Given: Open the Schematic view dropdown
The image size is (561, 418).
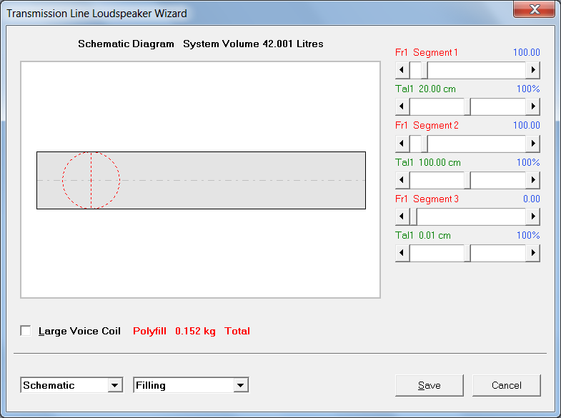Looking at the screenshot, I should click(115, 385).
